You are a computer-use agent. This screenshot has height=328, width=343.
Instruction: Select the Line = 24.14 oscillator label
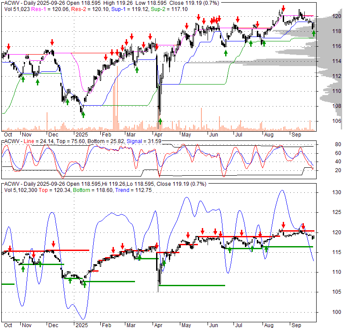pos(39,141)
